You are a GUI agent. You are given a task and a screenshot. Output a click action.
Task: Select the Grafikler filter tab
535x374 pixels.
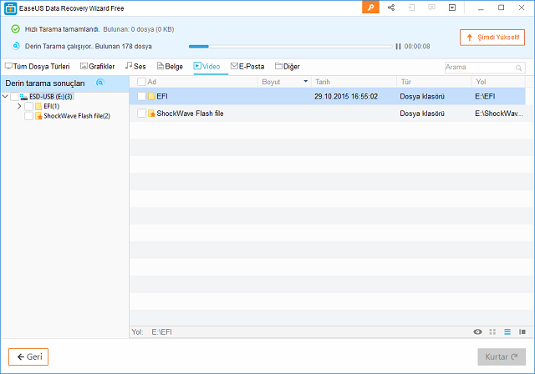coord(97,66)
